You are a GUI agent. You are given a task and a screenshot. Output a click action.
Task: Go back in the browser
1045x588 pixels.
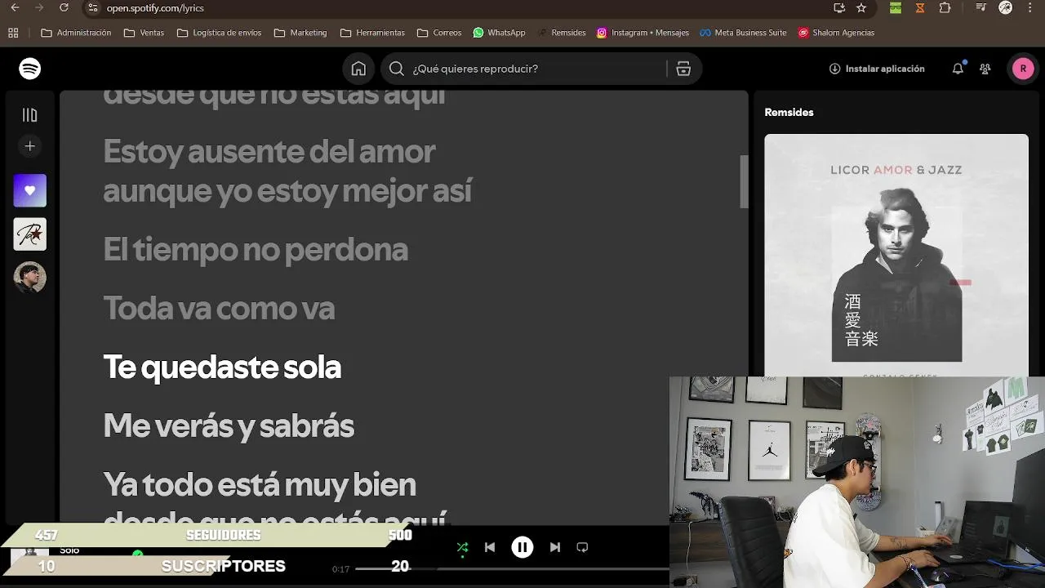point(15,8)
